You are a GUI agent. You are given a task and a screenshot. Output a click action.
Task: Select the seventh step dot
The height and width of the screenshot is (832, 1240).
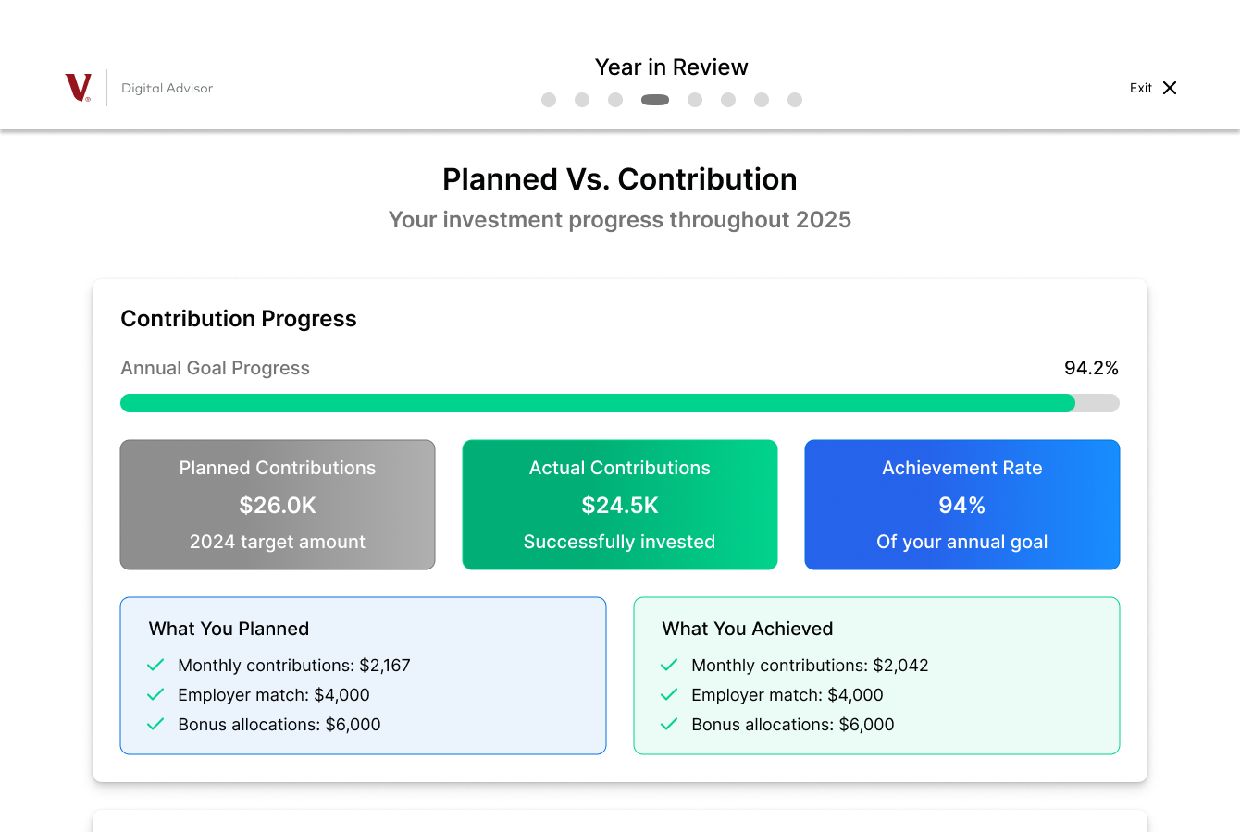(x=762, y=100)
